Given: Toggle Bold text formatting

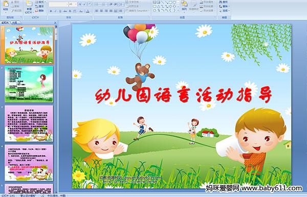Looking at the screenshot, I should coord(51,11).
